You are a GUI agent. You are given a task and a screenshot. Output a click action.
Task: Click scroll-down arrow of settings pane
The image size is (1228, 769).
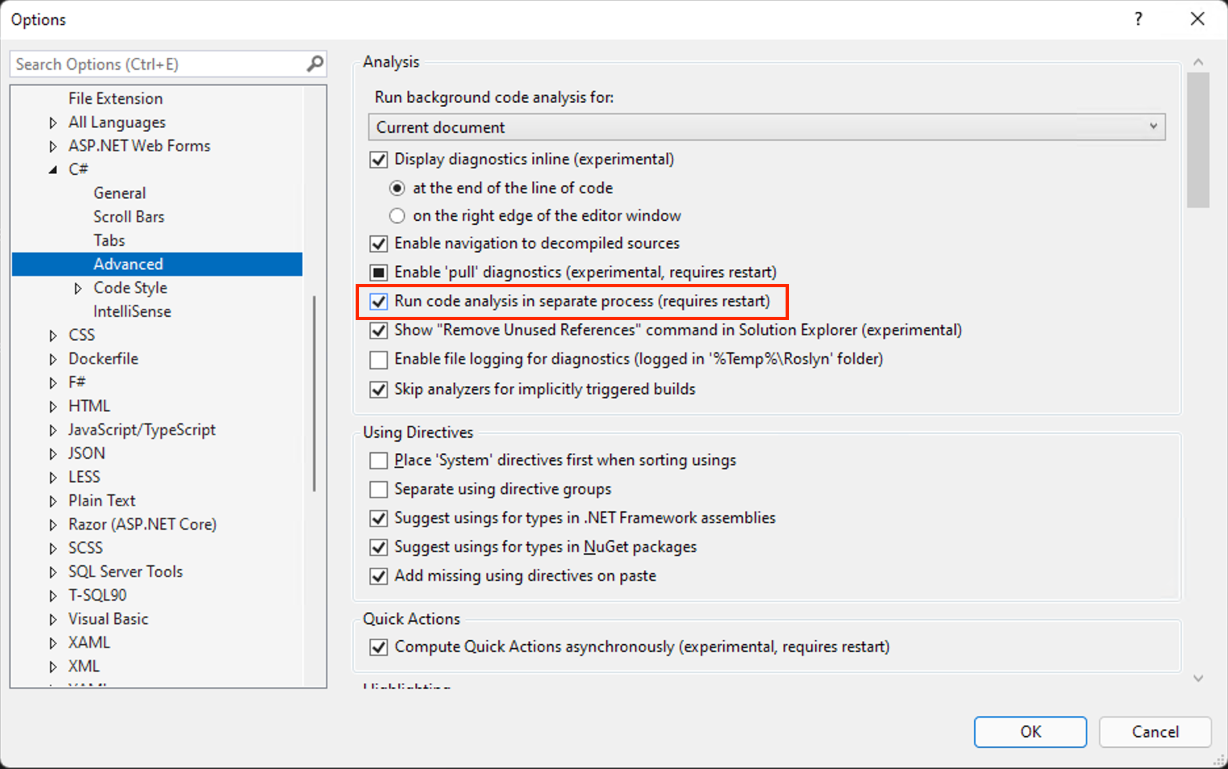[x=1198, y=678]
